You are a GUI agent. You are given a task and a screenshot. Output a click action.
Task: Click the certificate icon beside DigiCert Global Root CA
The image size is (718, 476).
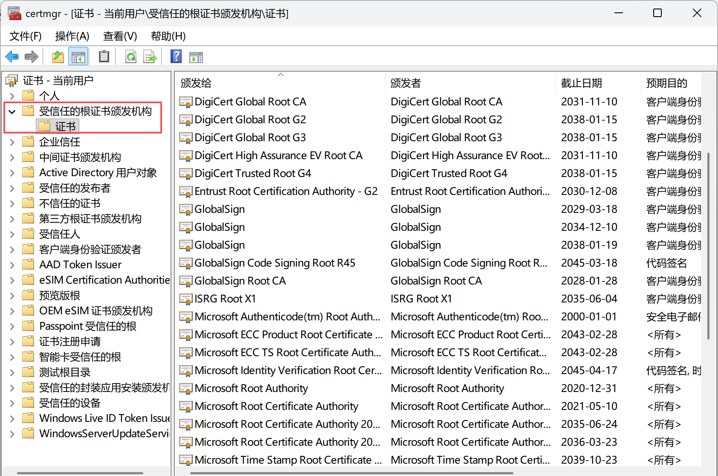tap(185, 102)
